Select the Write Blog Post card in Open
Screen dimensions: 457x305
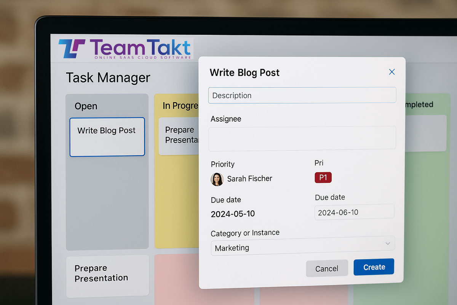point(107,137)
